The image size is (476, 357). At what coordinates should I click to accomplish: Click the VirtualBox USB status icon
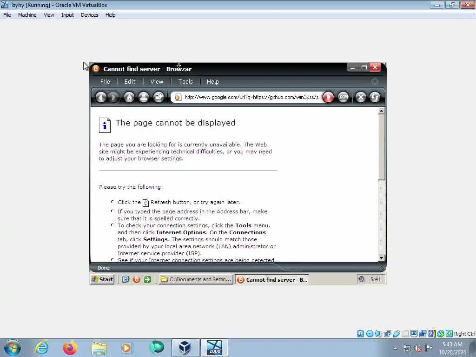[396, 334]
